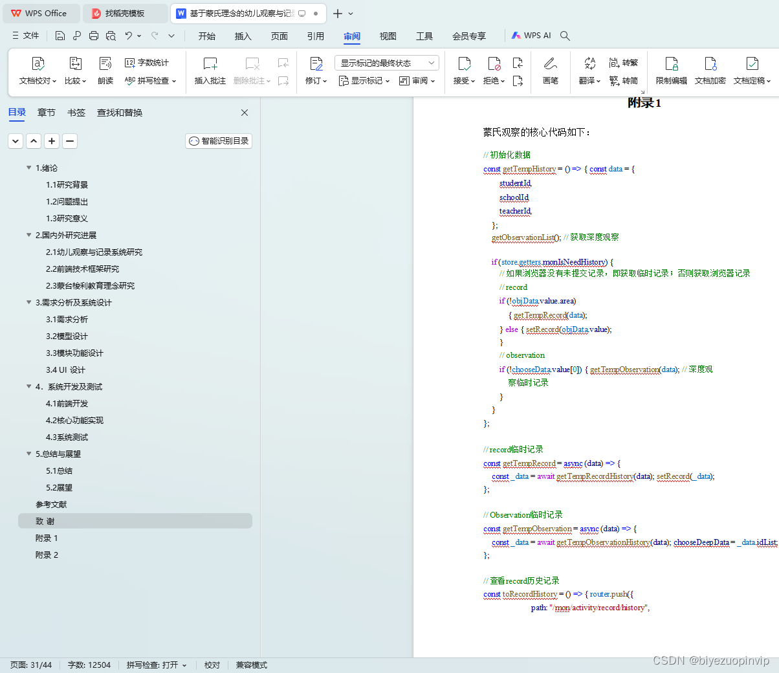This screenshot has width=779, height=673.
Task: Click the 文档校对 proofreading icon
Action: 38,63
